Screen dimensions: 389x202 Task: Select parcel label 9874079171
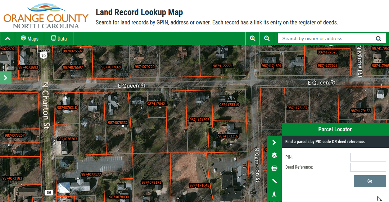(x=151, y=183)
